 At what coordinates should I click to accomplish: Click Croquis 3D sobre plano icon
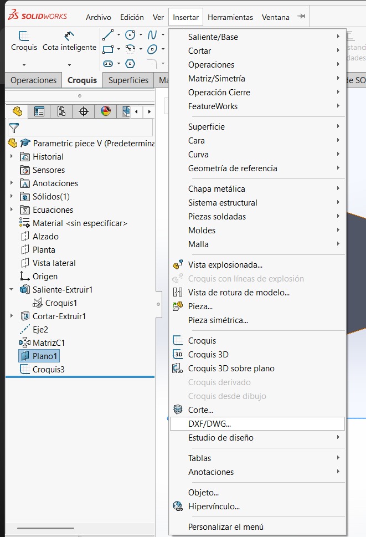click(178, 369)
